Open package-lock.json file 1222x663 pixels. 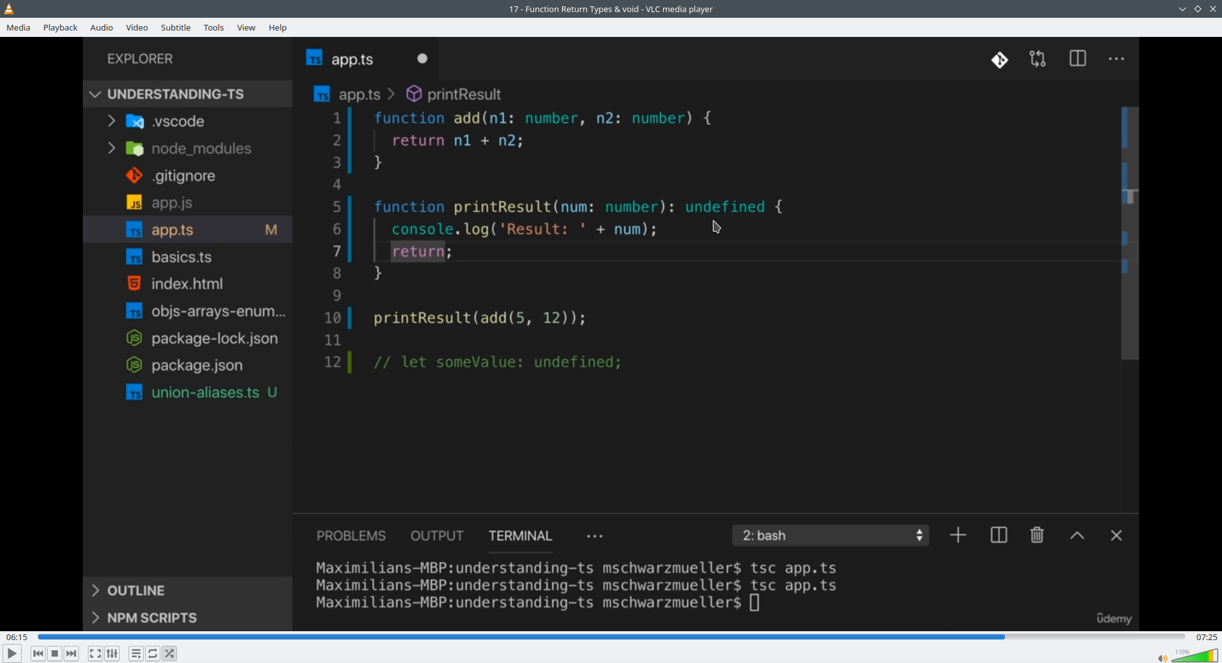pyautogui.click(x=188, y=338)
